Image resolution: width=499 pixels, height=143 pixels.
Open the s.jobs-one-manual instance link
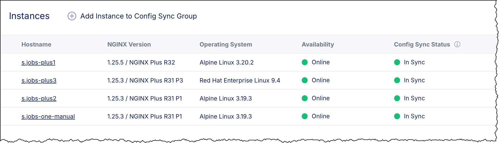pyautogui.click(x=48, y=116)
